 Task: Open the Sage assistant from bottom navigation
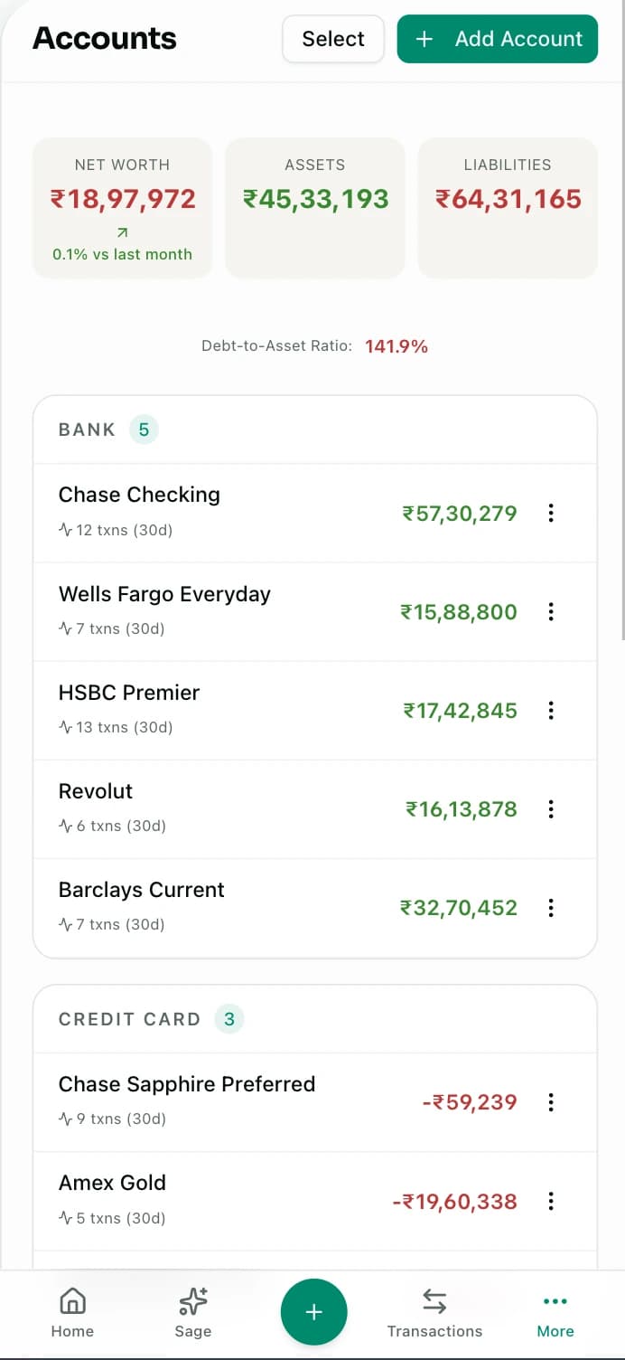192,1313
